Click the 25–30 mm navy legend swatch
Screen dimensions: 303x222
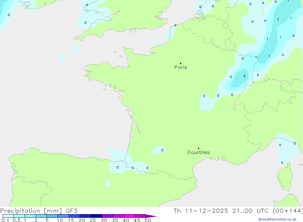click(x=96, y=216)
